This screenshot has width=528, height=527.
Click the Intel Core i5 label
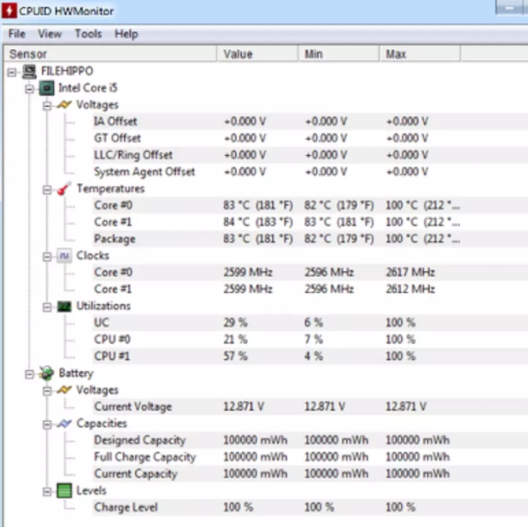(x=88, y=88)
